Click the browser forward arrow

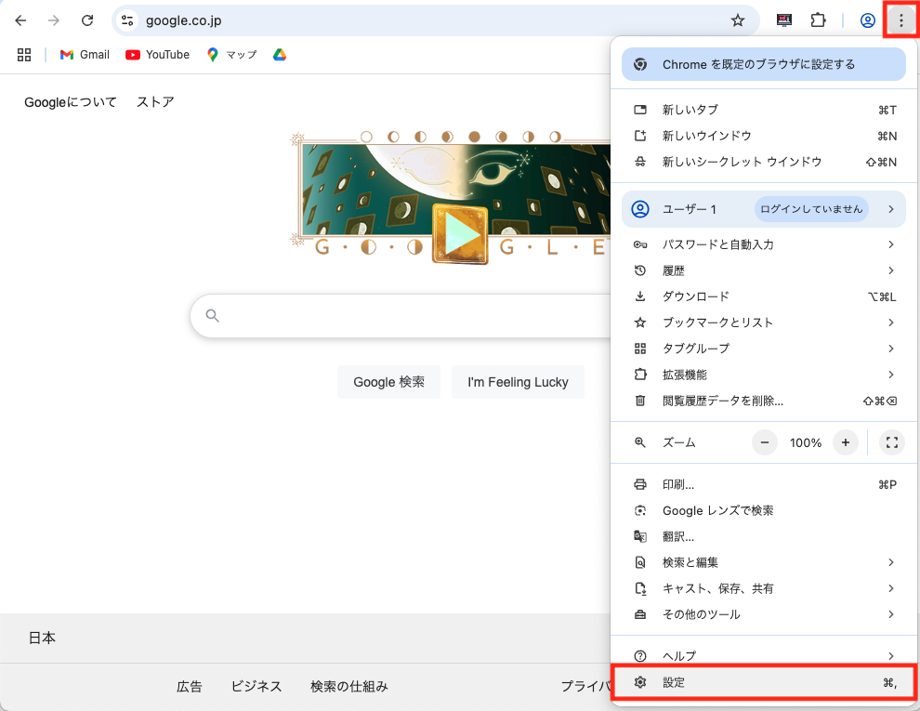pos(53,20)
